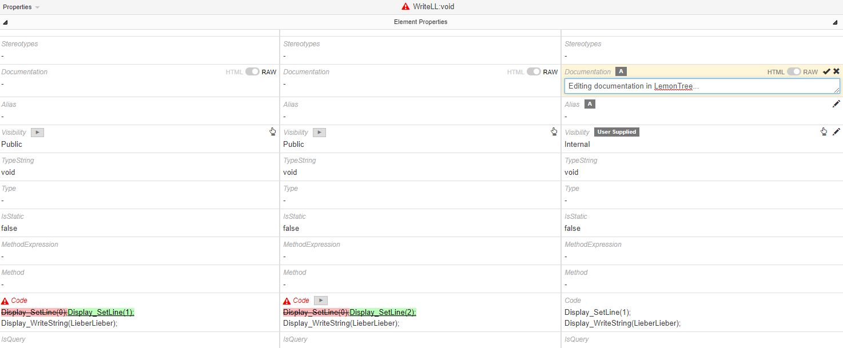
Task: Click the hand icon on leftmost Visibility row
Action: click(273, 131)
